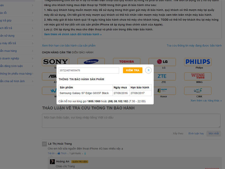
Task: Click the KIỂM TRA button
Action: coord(132,70)
